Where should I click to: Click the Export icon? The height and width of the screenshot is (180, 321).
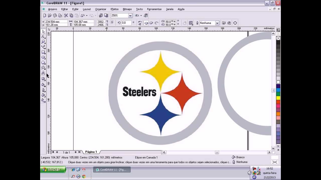[x=106, y=15]
